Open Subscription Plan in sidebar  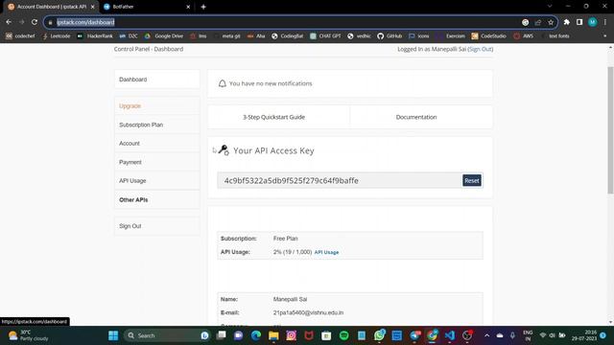157,125
